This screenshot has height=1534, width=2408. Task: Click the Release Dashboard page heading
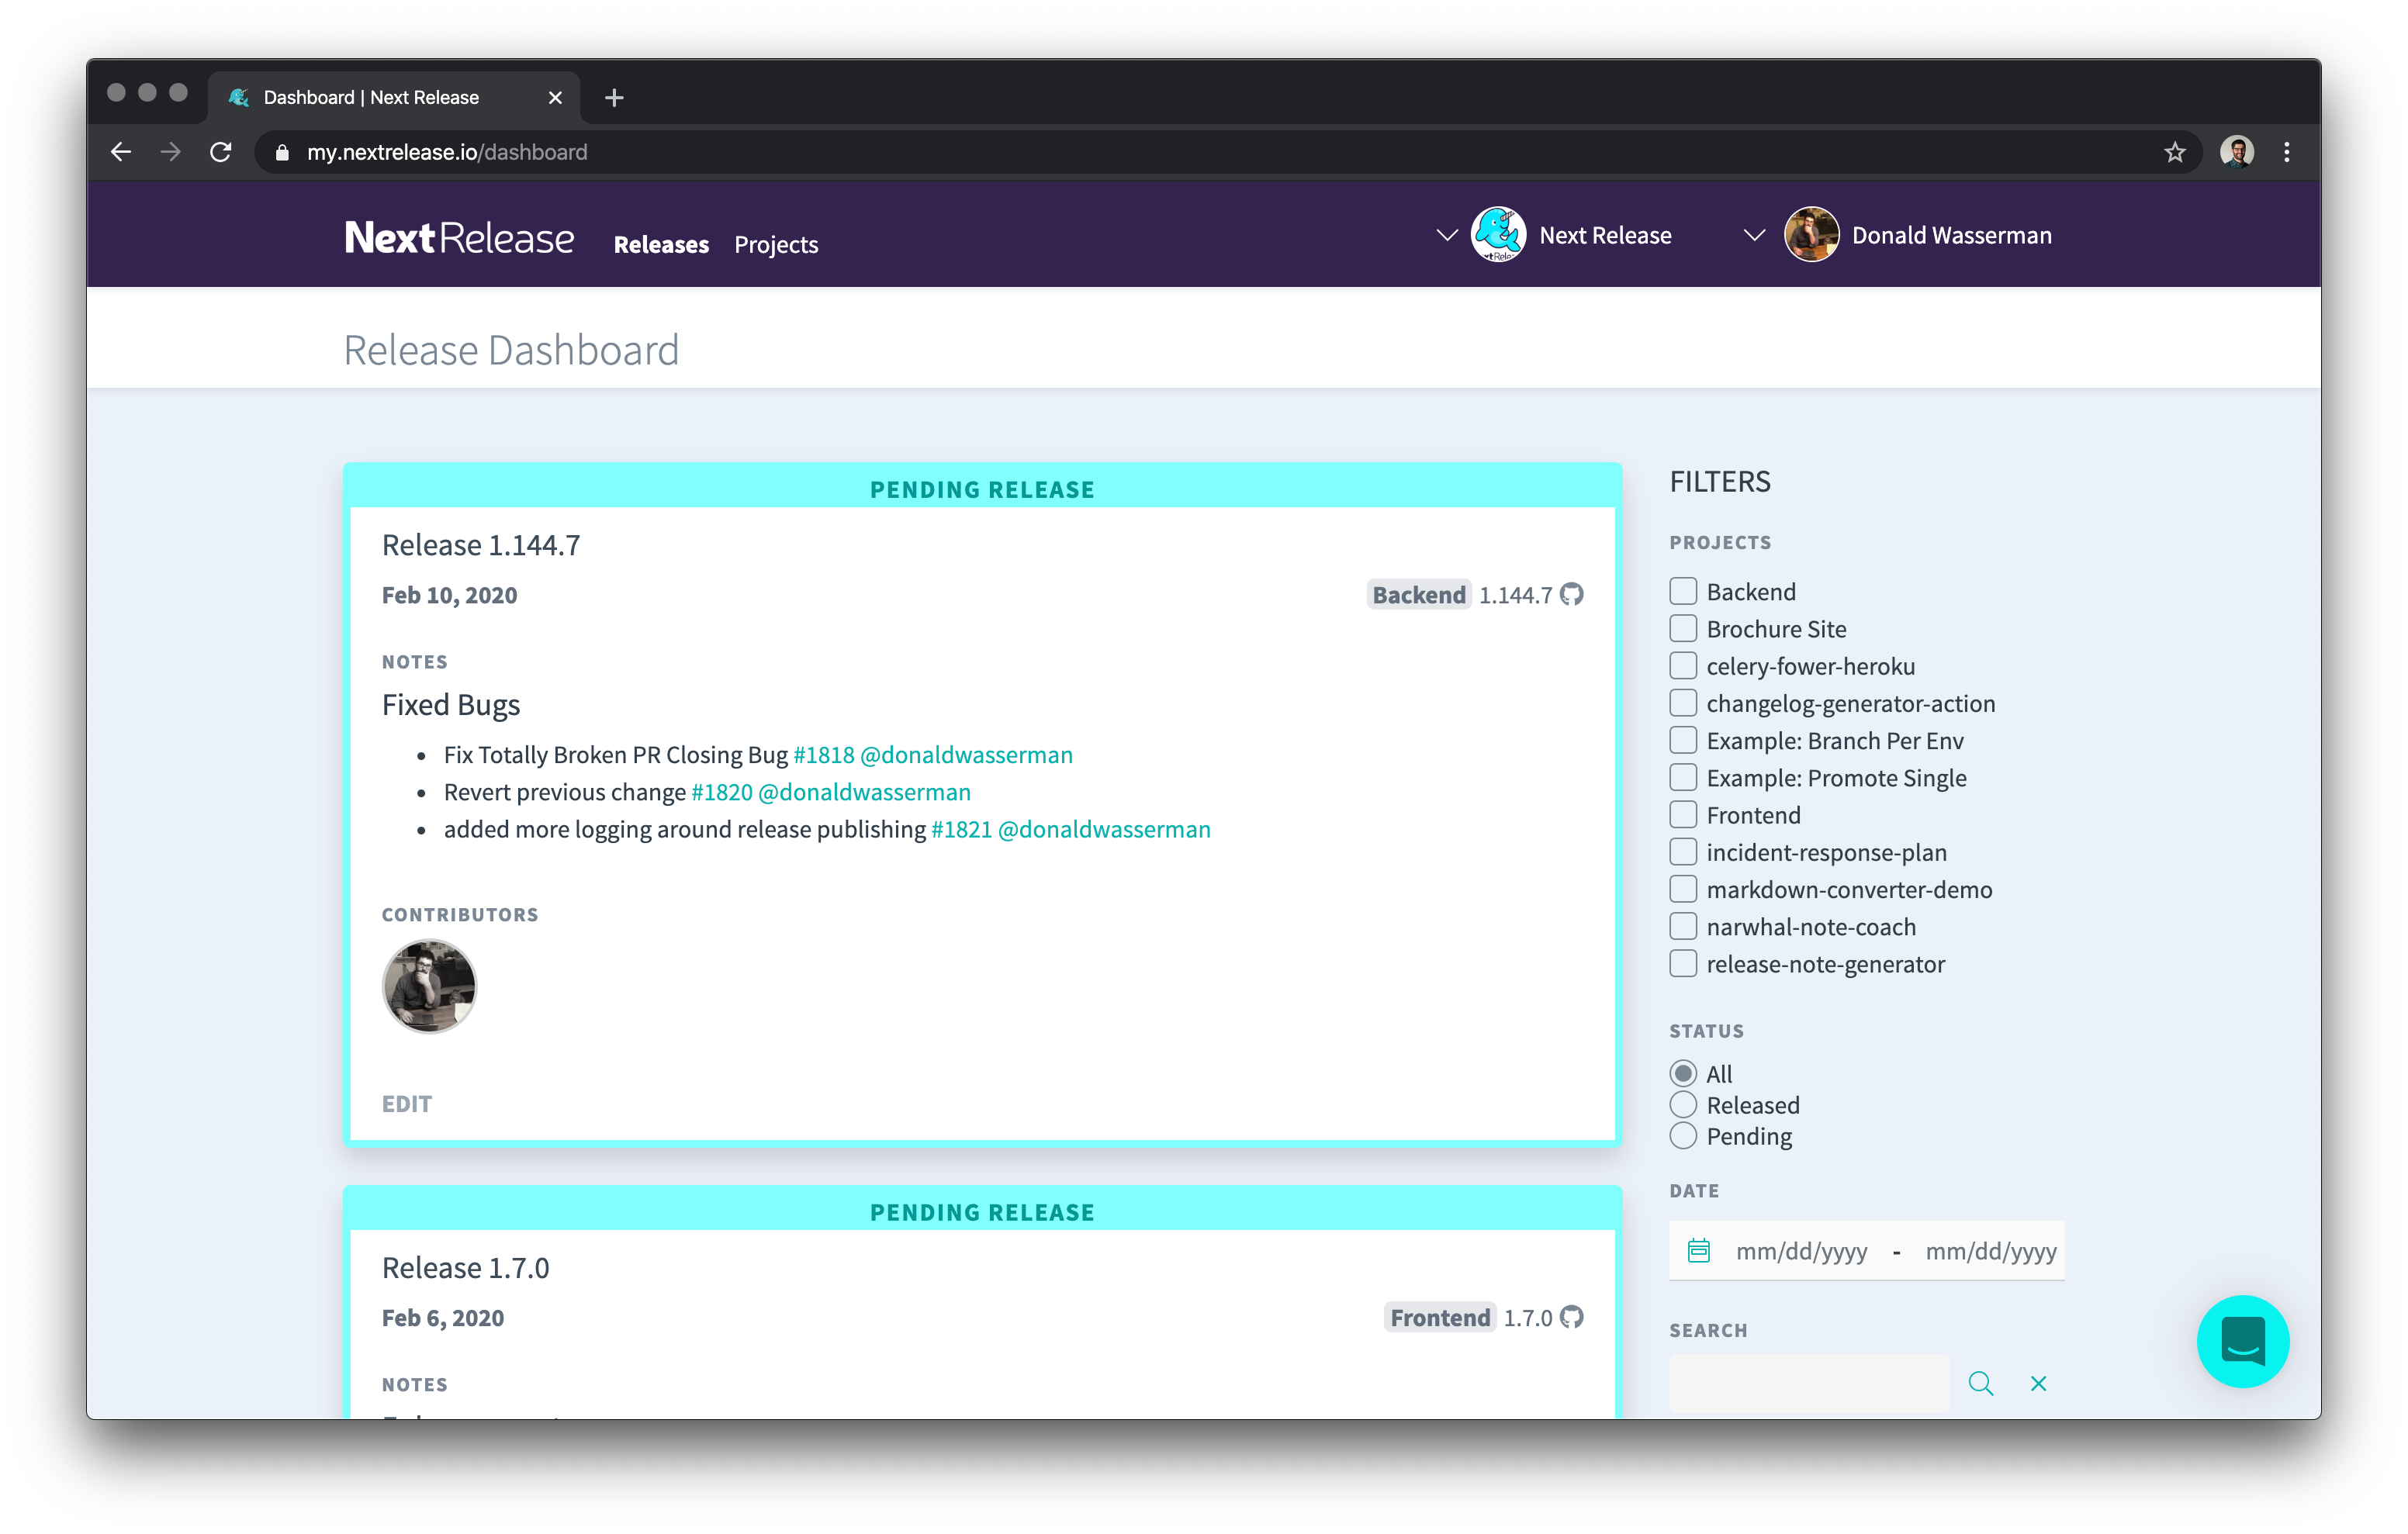(511, 351)
